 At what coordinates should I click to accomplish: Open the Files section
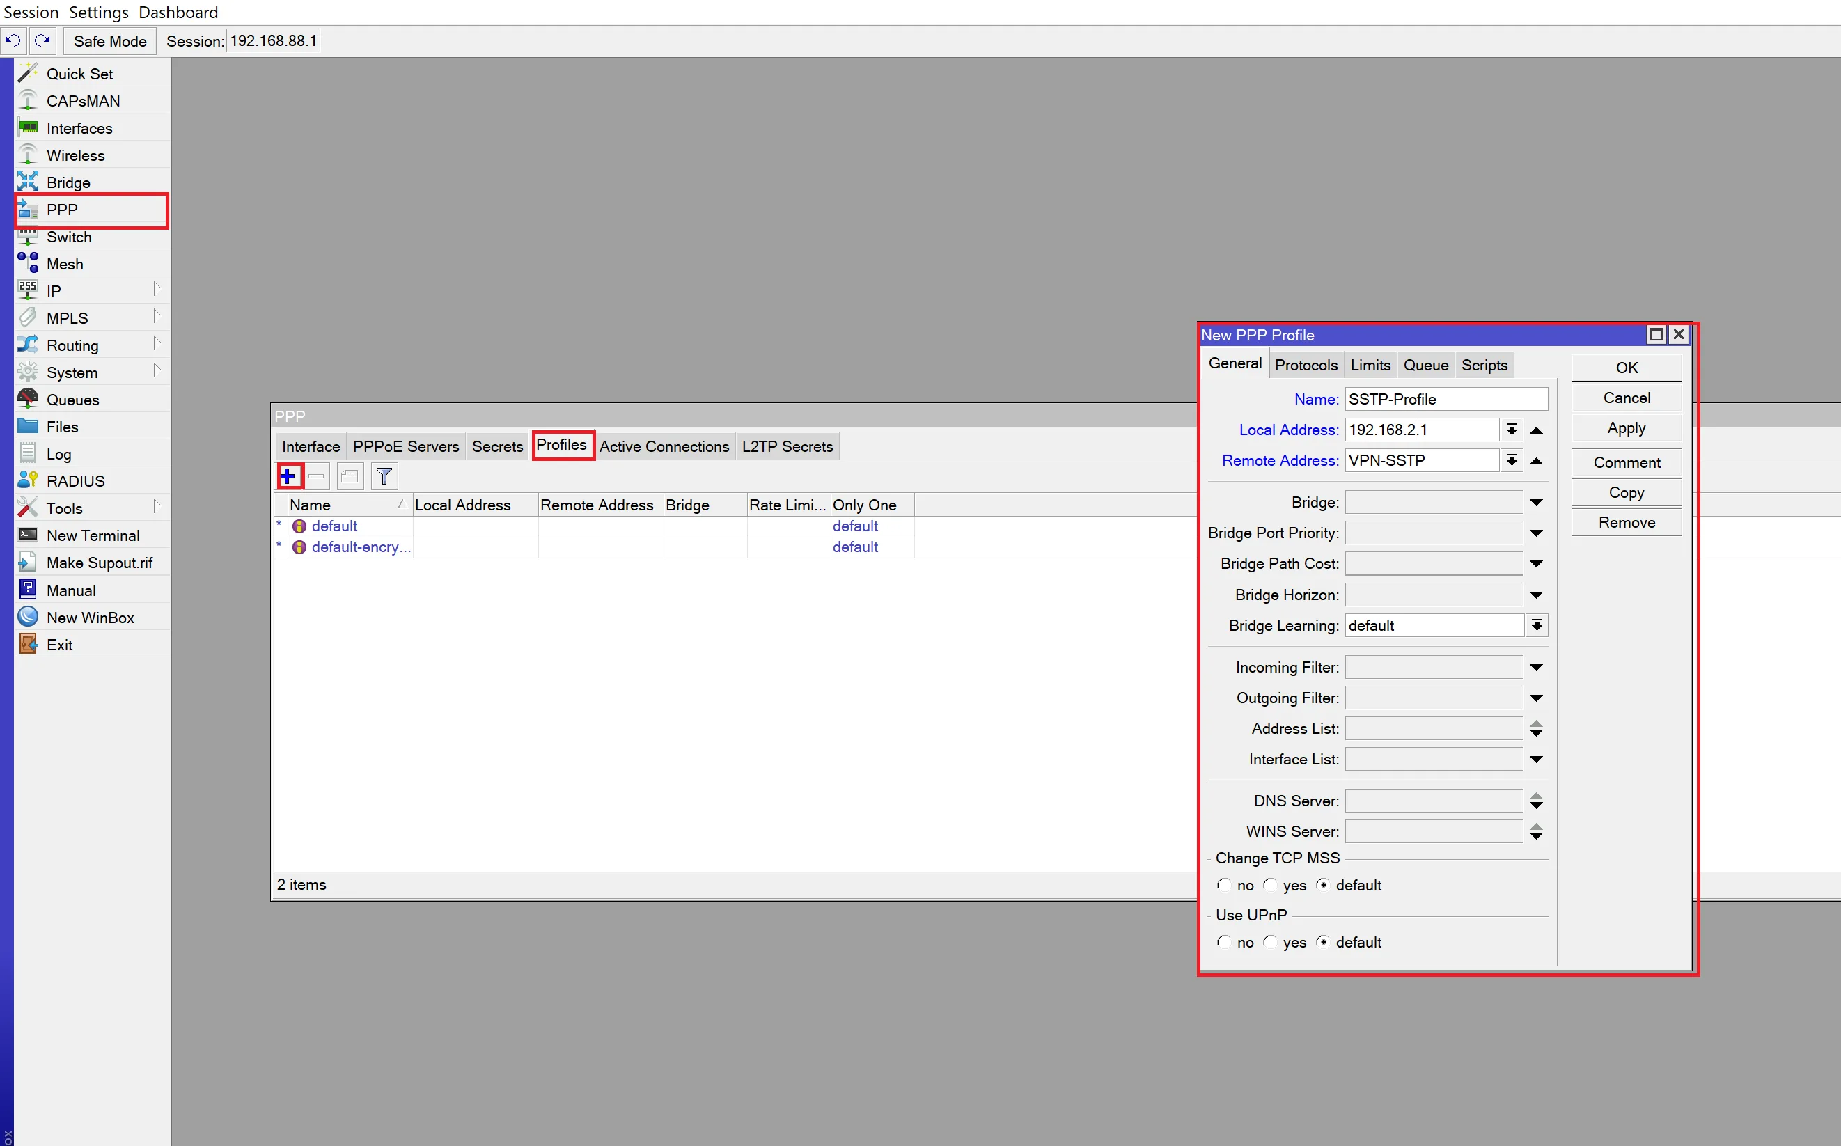pyautogui.click(x=92, y=427)
